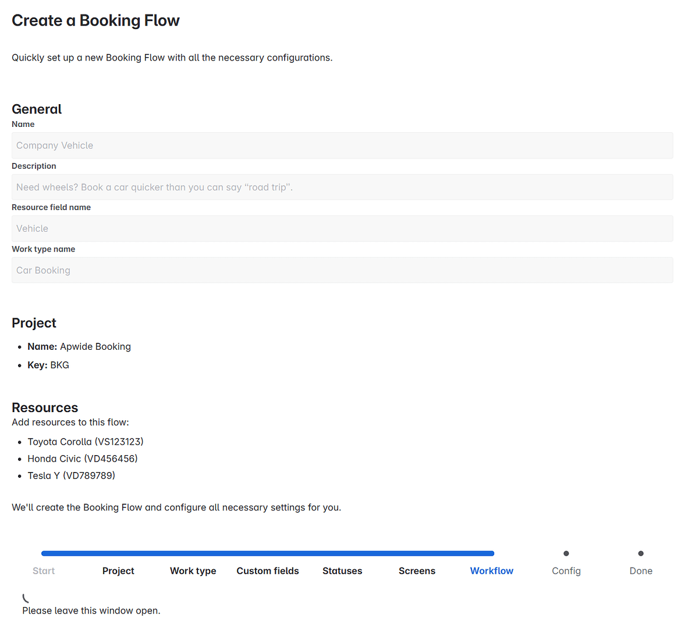Viewport: 688px width, 628px height.
Task: Select the Project step in the progress bar
Action: pyautogui.click(x=118, y=571)
